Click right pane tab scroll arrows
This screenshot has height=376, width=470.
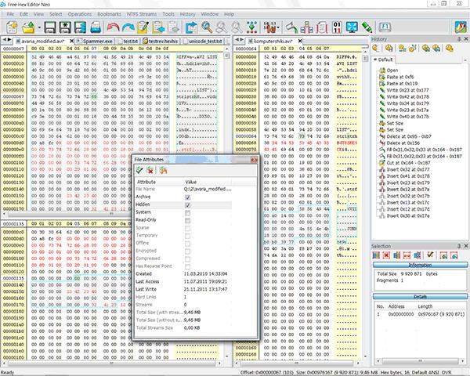pos(239,40)
